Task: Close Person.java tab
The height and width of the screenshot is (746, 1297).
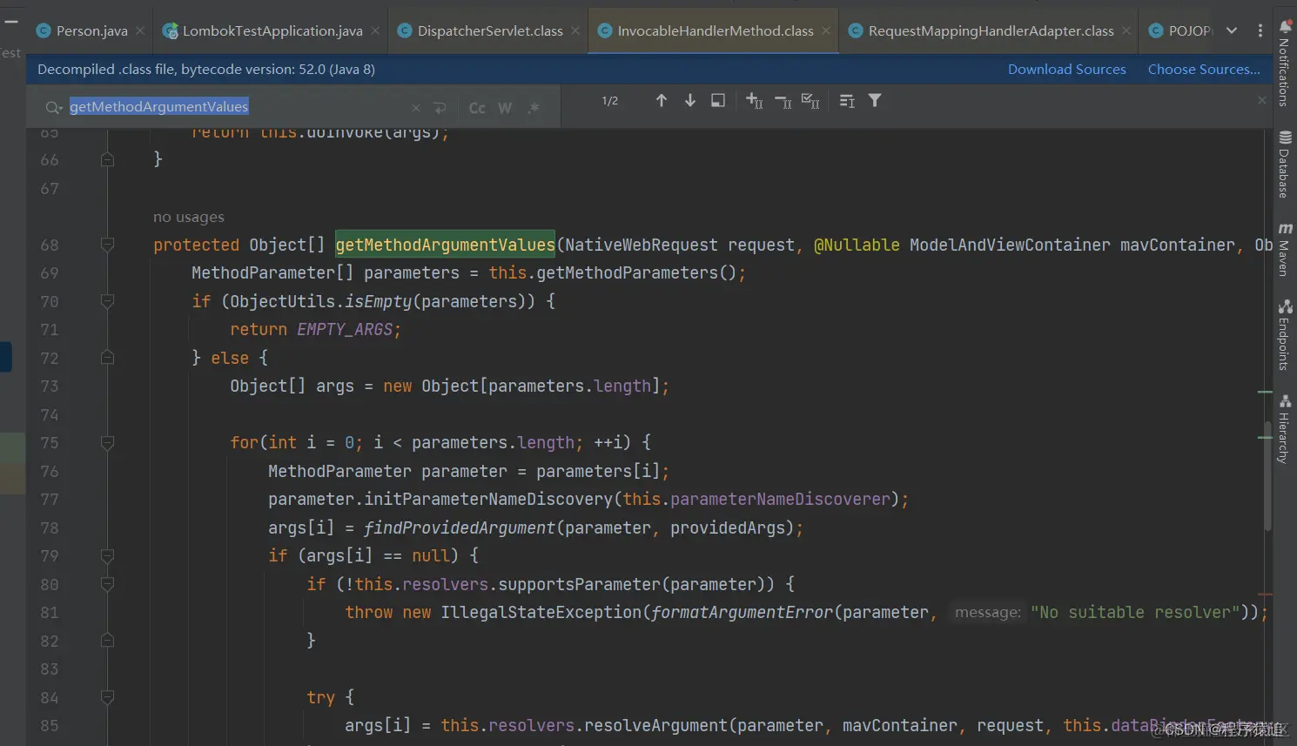Action: tap(140, 30)
